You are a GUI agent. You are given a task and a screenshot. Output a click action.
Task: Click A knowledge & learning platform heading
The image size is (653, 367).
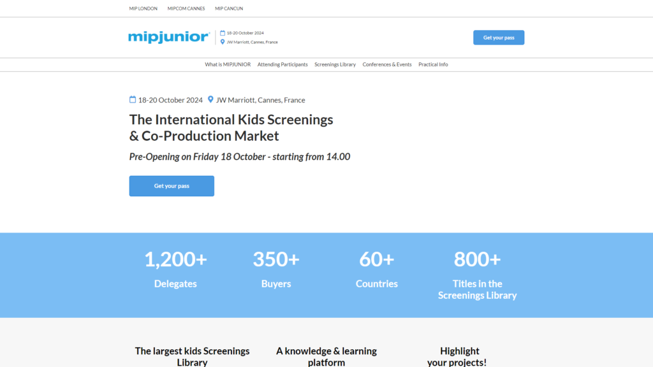point(326,356)
